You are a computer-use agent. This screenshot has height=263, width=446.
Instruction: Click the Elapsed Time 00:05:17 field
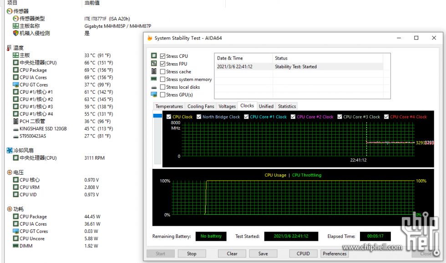375,236
